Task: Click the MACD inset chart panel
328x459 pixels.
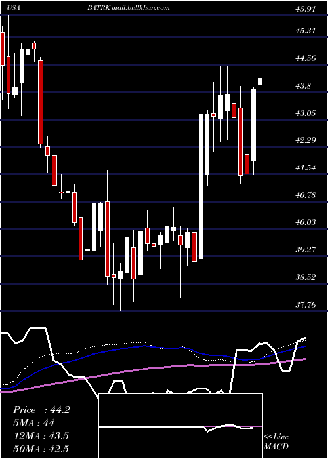Action: pyautogui.click(x=181, y=426)
